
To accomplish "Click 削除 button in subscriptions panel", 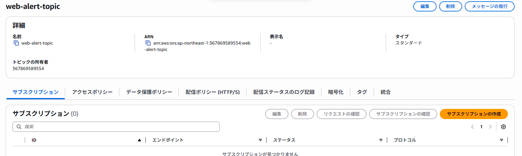I will coord(303,114).
